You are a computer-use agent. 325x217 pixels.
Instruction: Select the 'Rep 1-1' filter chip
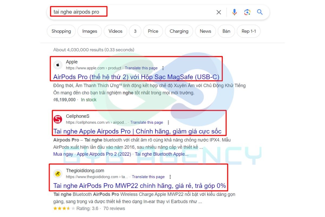point(249,31)
